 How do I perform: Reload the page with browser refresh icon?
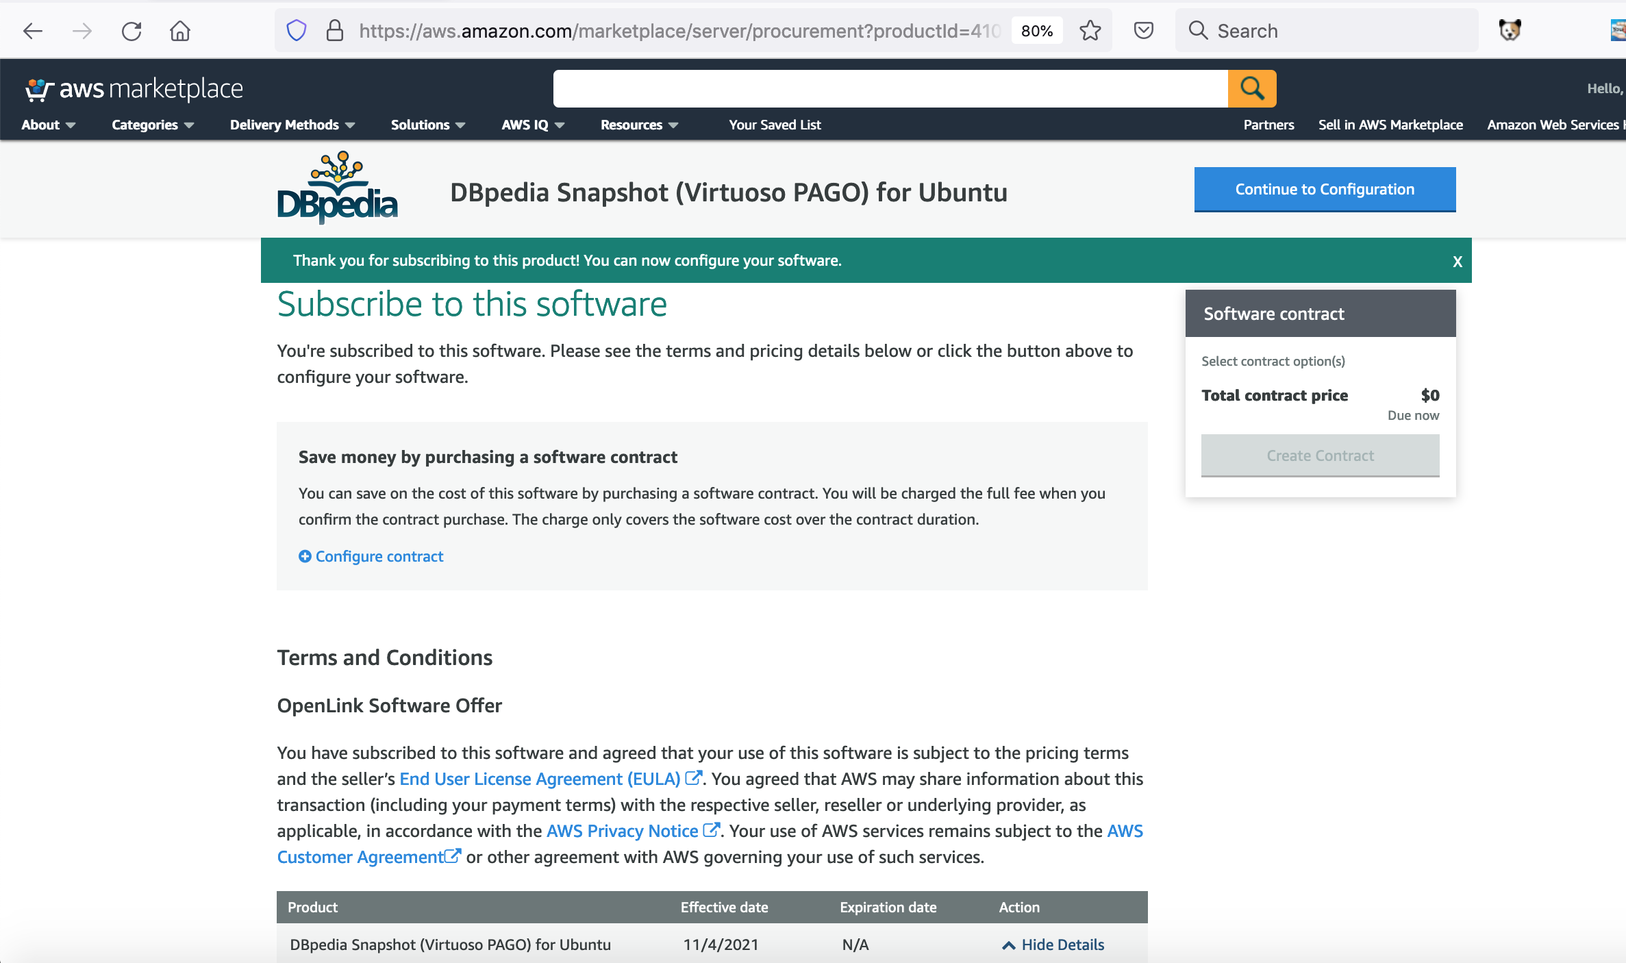click(x=132, y=31)
